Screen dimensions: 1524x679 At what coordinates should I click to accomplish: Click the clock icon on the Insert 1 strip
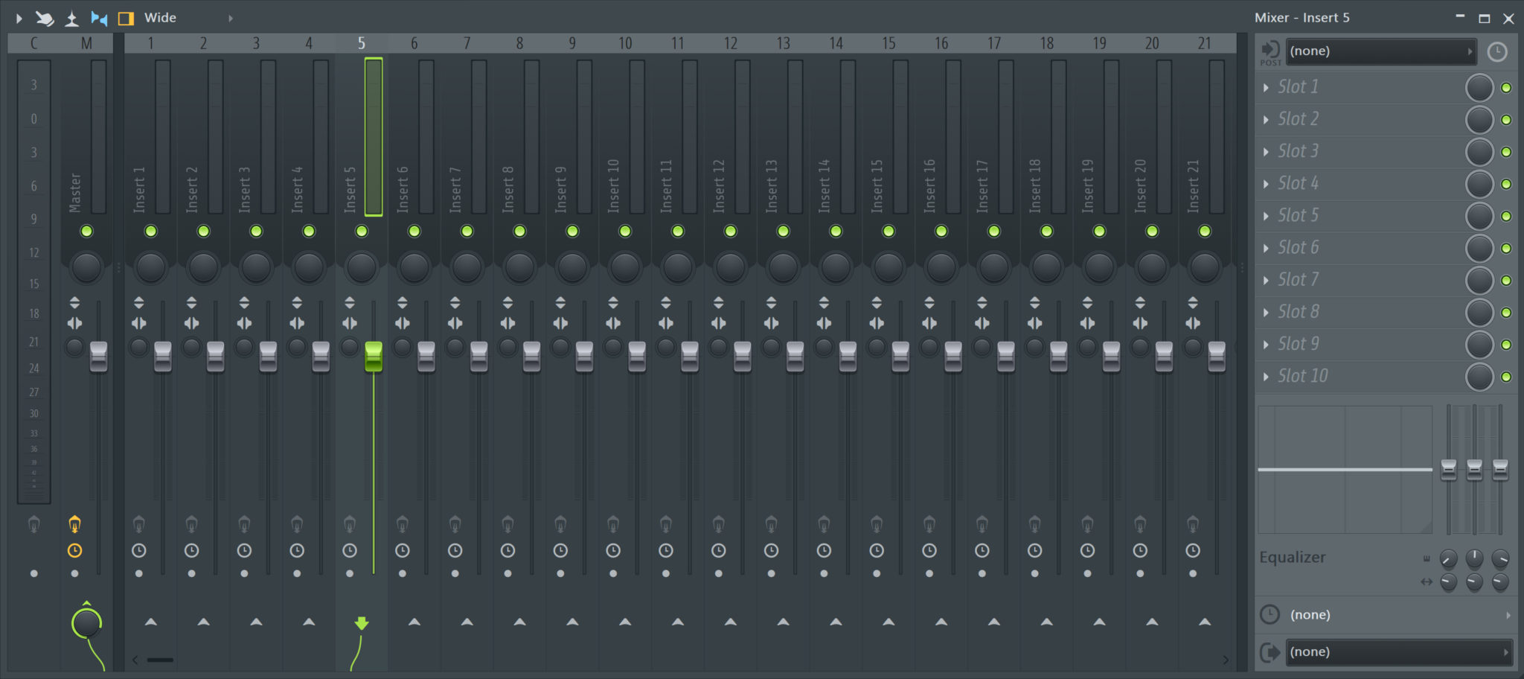138,550
